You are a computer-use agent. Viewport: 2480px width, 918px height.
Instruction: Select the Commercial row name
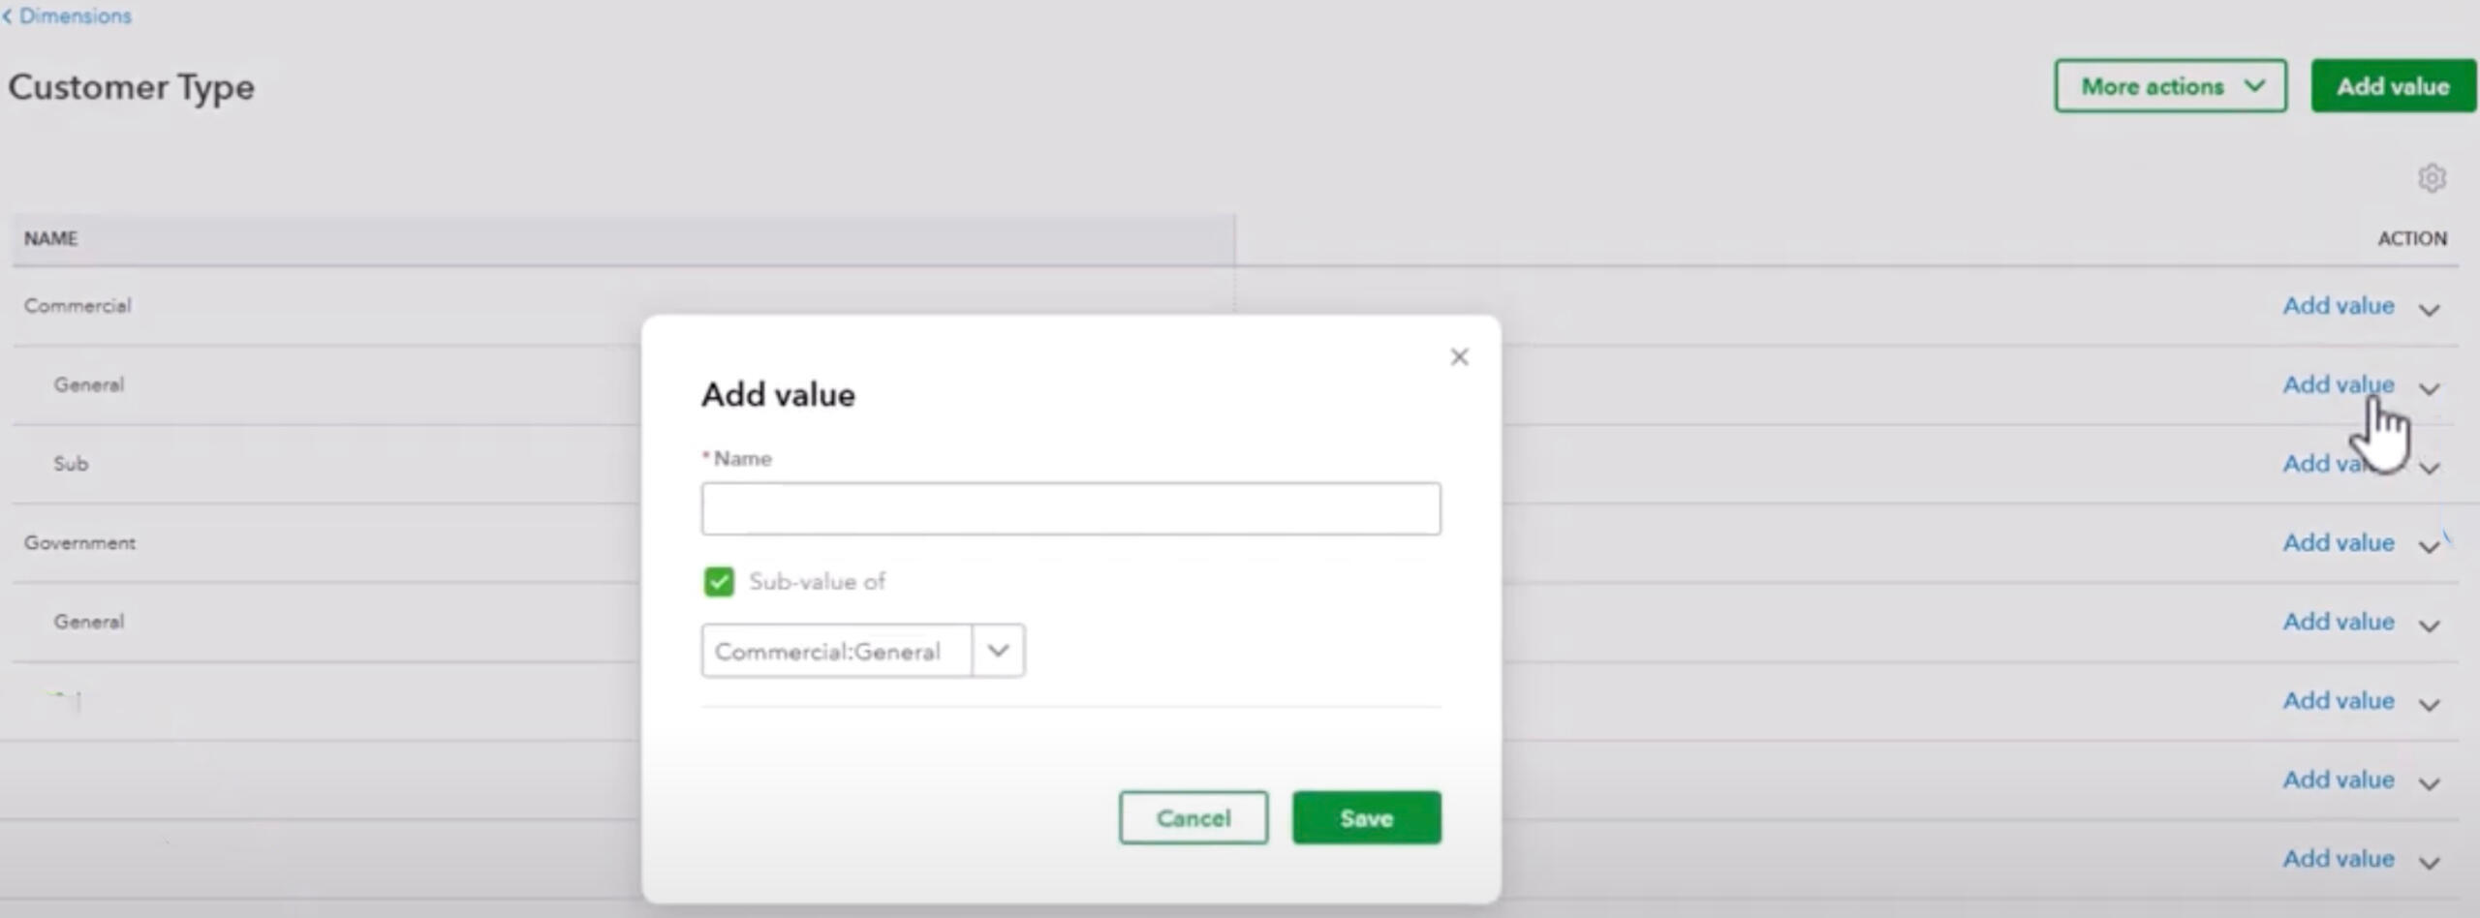(77, 306)
